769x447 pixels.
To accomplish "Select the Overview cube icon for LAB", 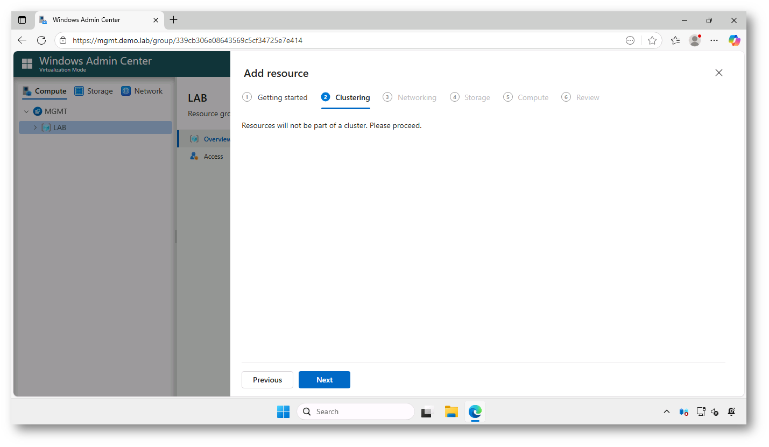I will (194, 138).
